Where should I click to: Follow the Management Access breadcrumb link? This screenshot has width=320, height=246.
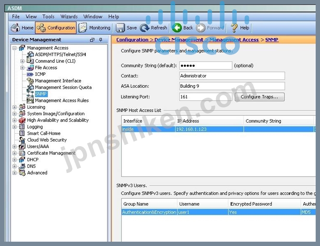pyautogui.click(x=234, y=40)
